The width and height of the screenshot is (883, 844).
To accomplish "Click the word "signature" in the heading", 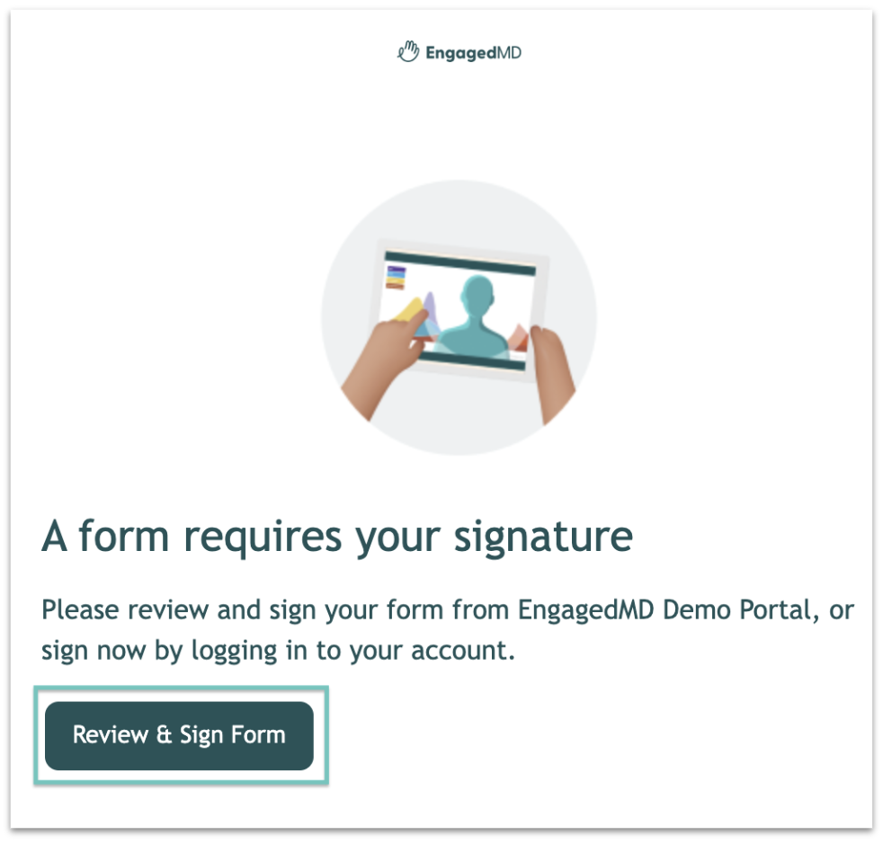I will pyautogui.click(x=543, y=537).
